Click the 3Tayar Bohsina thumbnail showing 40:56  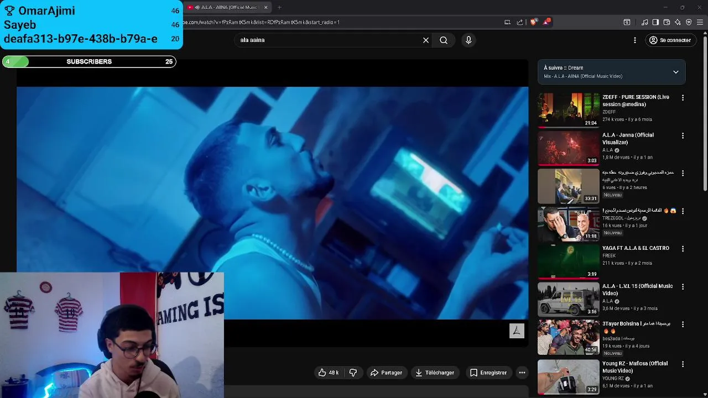568,337
